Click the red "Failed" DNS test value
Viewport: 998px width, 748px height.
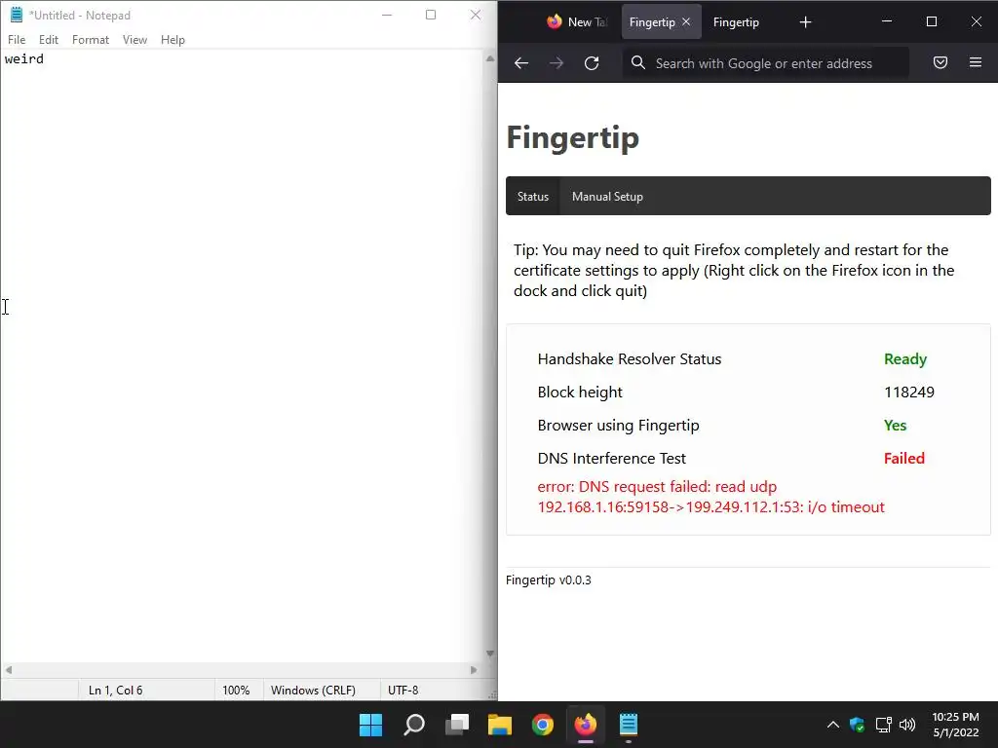[903, 458]
